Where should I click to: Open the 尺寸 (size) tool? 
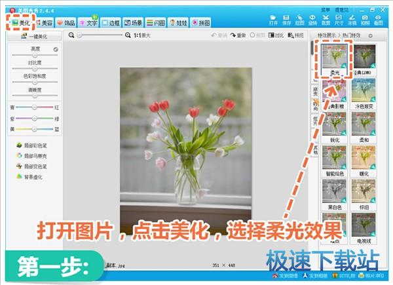pyautogui.click(x=339, y=20)
